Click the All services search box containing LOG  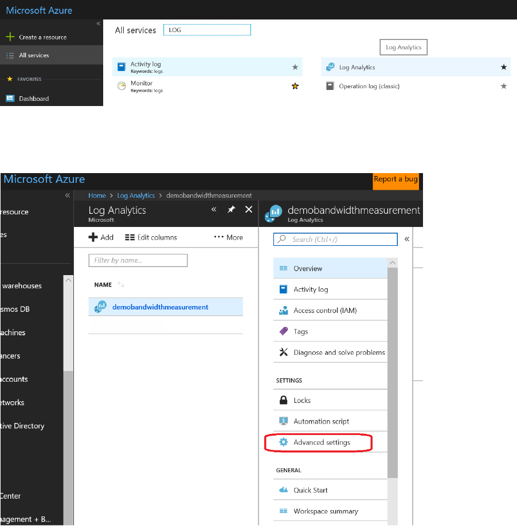[207, 30]
